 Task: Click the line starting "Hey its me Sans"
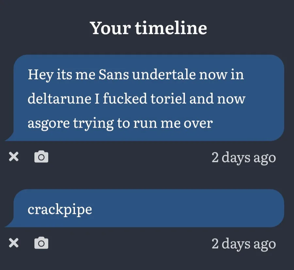[136, 75]
